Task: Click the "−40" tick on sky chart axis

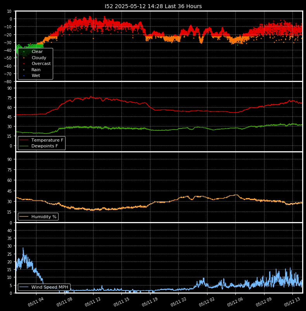Action: click(8, 50)
